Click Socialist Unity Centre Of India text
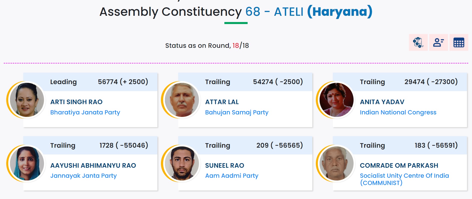The height and width of the screenshot is (199, 472). tap(404, 176)
